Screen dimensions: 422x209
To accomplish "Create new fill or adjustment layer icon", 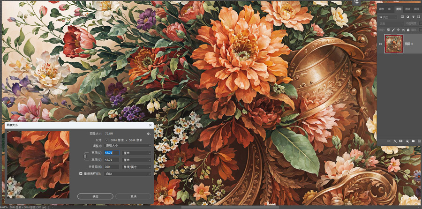I will point(407,141).
